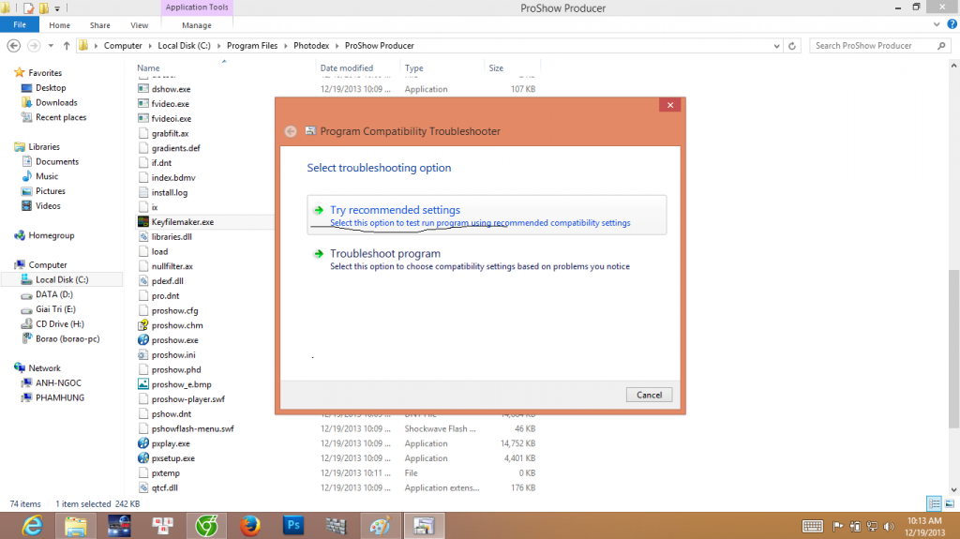960x539 pixels.
Task: Open Desktop under Favorites
Action: (x=51, y=87)
